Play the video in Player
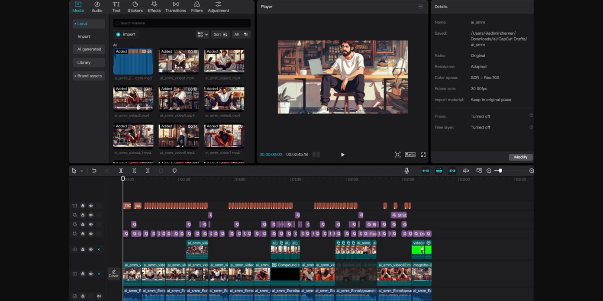This screenshot has height=301, width=603. pyautogui.click(x=343, y=155)
